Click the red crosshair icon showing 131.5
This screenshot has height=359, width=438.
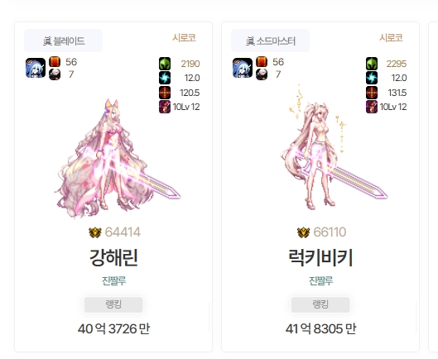coord(372,93)
